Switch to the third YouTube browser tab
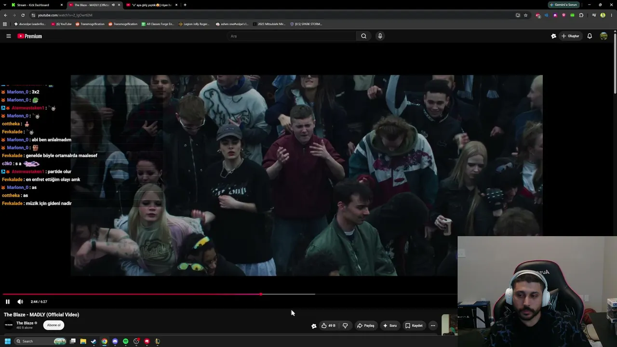Screen dimensions: 617x347 coord(151,5)
